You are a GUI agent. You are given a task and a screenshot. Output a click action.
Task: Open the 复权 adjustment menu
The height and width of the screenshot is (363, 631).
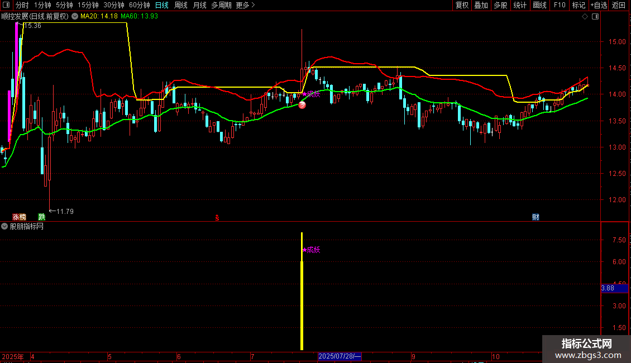[462, 5]
